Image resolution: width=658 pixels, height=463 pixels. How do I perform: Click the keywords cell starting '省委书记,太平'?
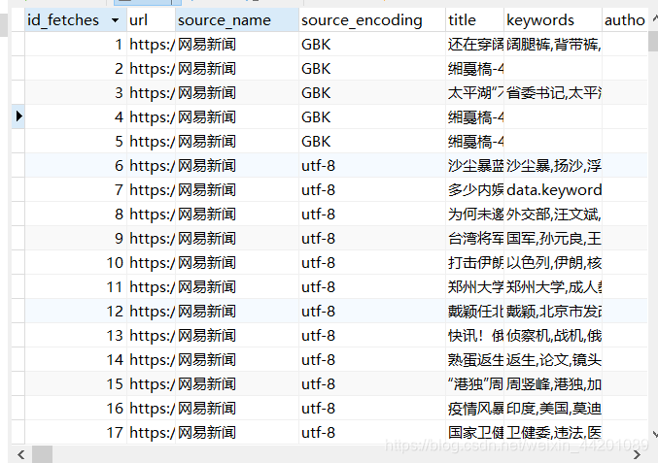[553, 92]
